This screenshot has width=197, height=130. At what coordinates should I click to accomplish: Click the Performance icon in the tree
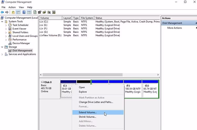tap(10, 40)
